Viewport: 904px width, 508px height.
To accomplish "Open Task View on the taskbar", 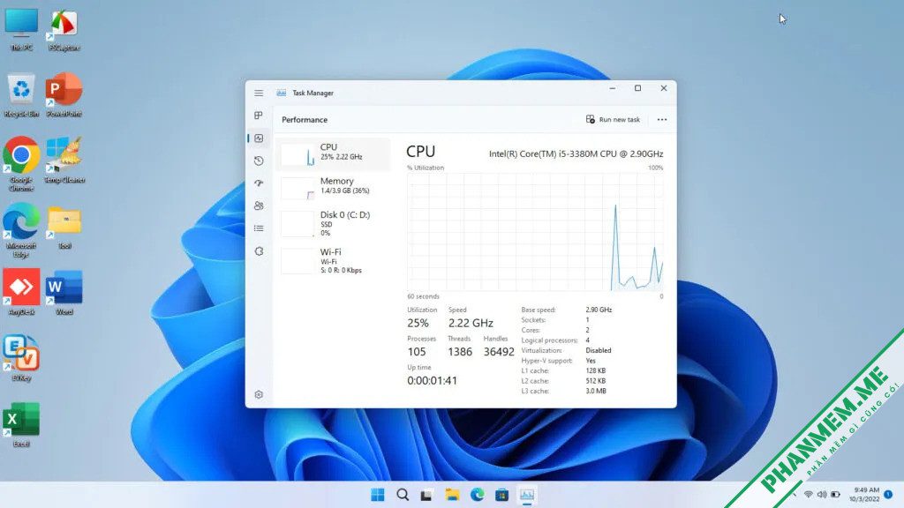I will tap(427, 495).
